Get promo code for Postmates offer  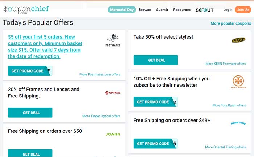point(30,71)
